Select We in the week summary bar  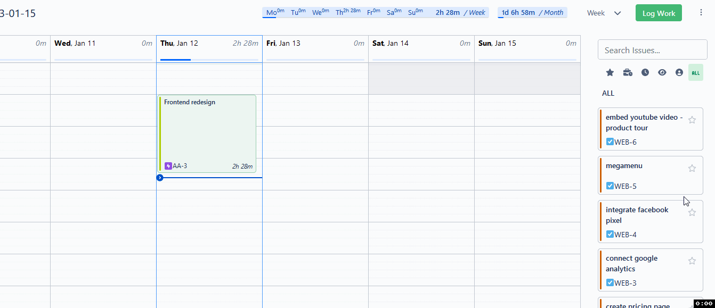pyautogui.click(x=321, y=12)
